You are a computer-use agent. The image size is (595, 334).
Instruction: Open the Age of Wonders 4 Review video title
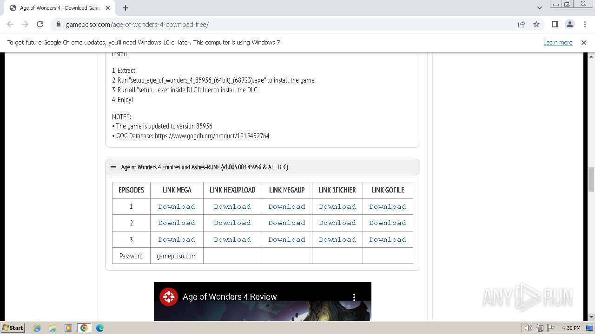coord(230,297)
